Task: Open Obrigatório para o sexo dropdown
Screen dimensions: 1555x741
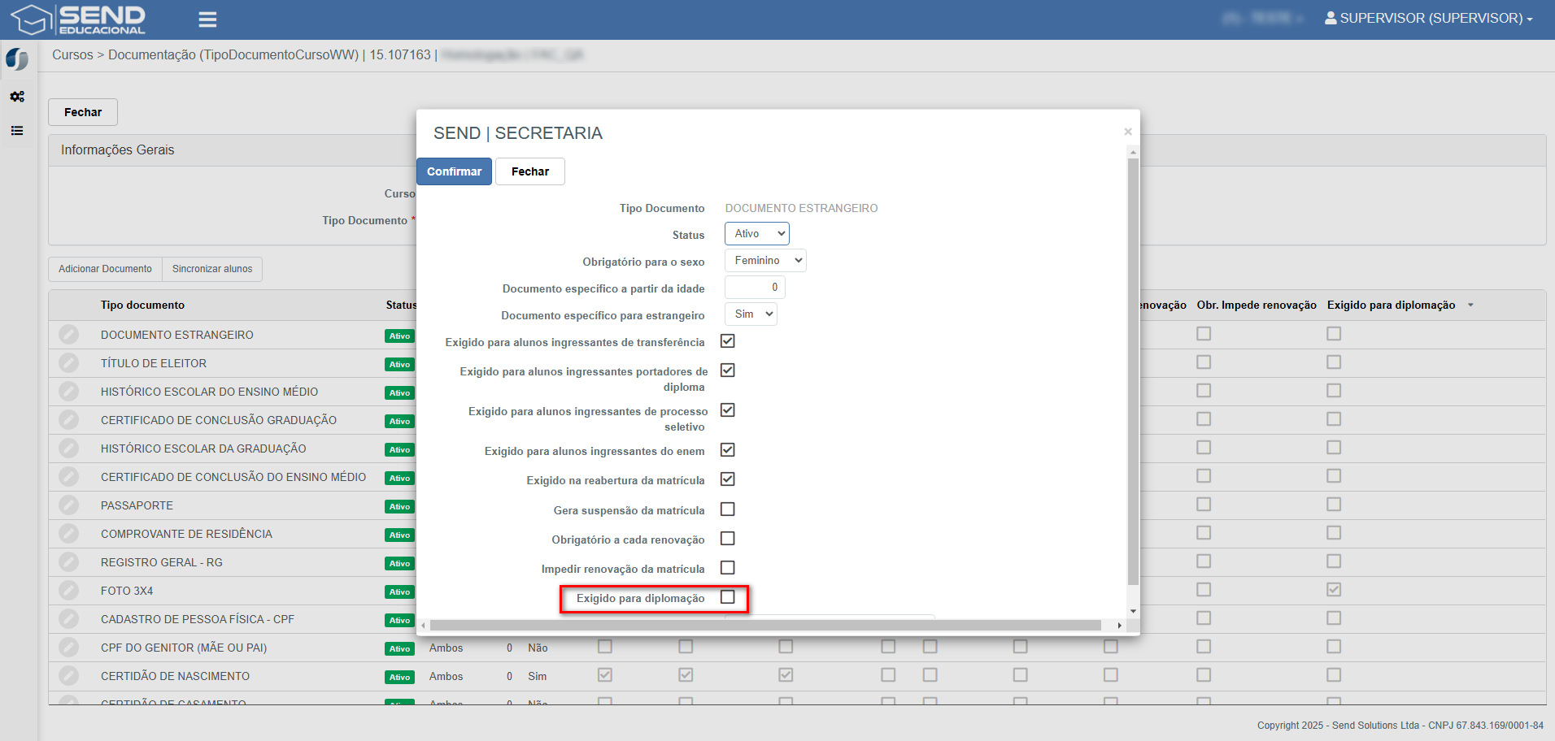Action: [x=765, y=261]
